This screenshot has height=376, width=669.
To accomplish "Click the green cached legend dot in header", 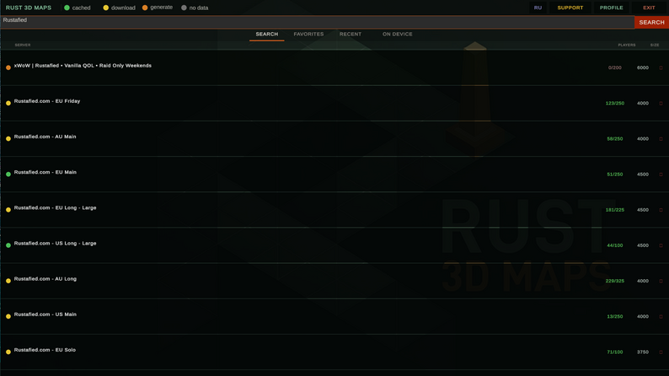I will pos(67,8).
